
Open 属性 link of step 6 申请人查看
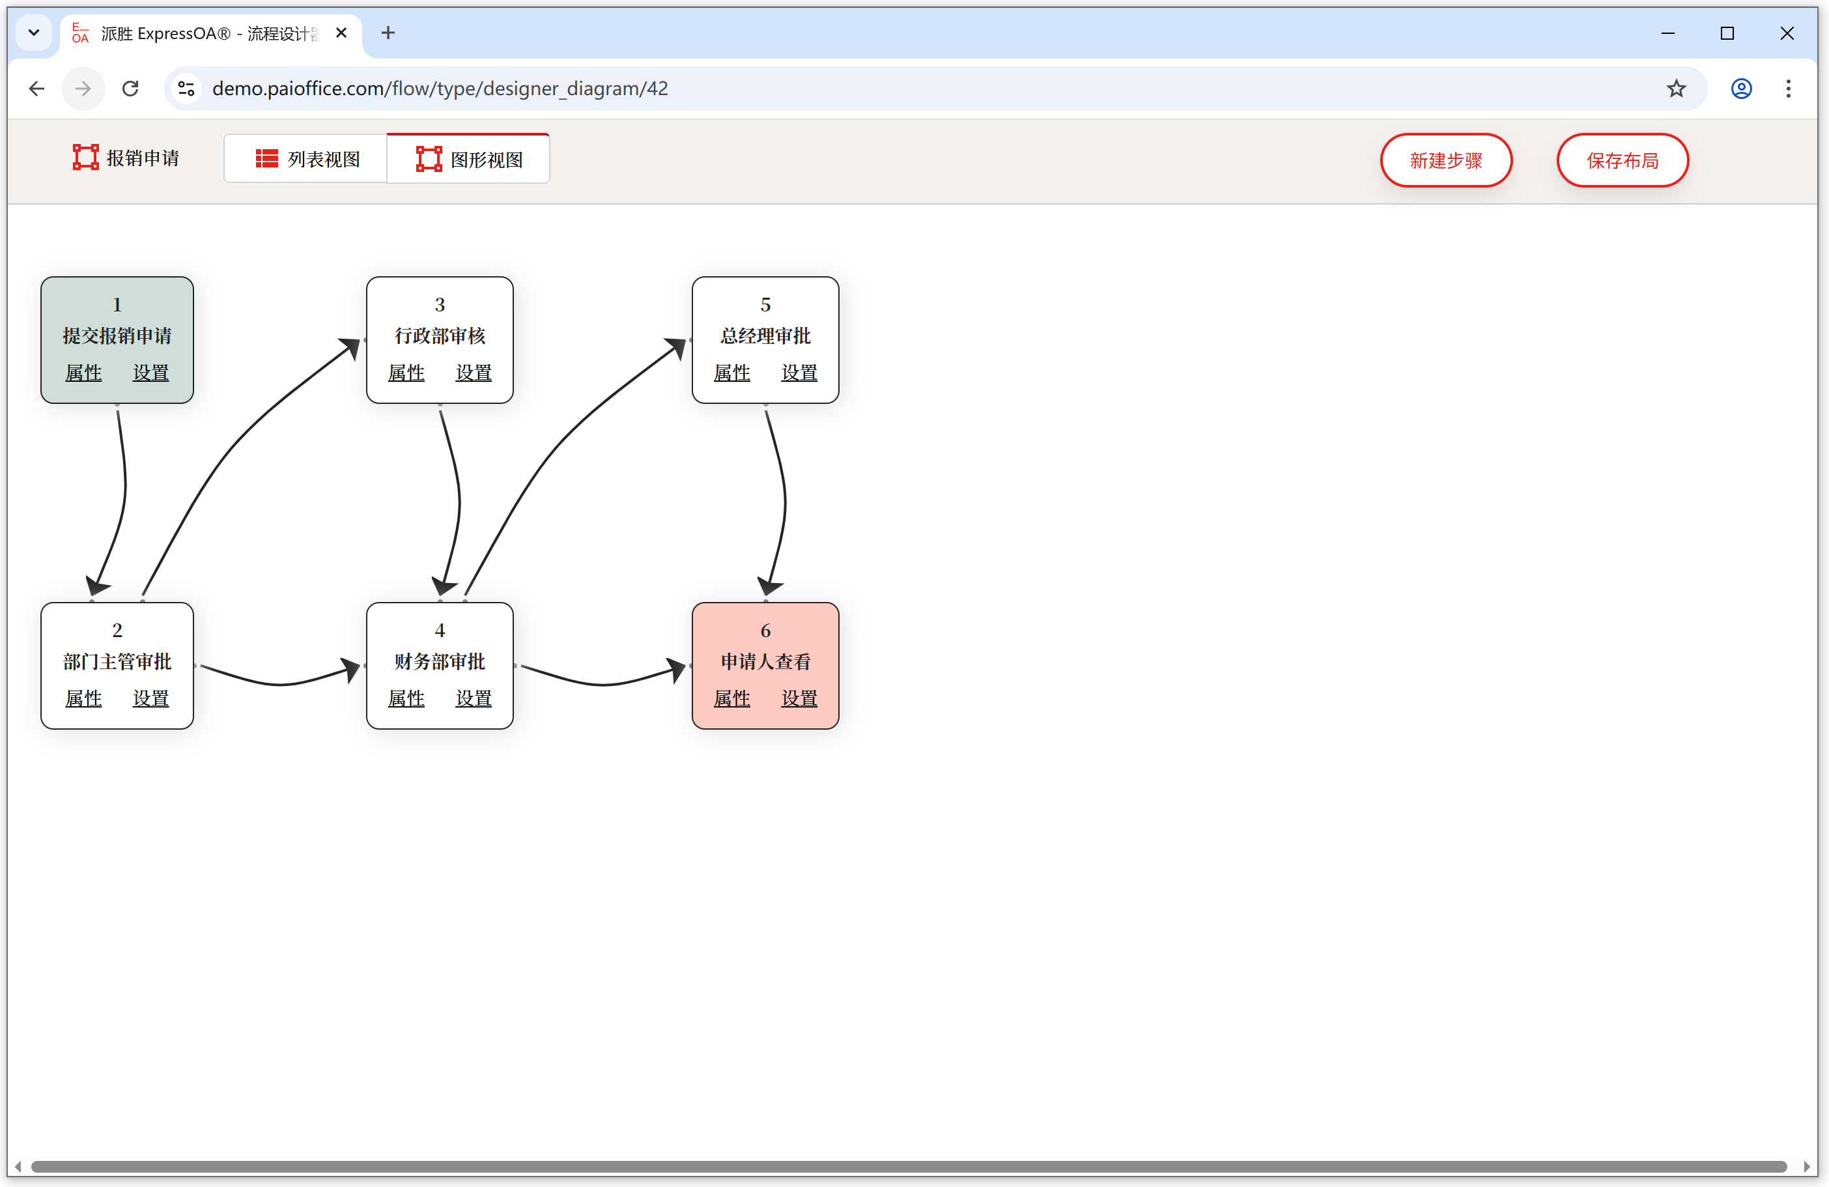click(x=731, y=699)
